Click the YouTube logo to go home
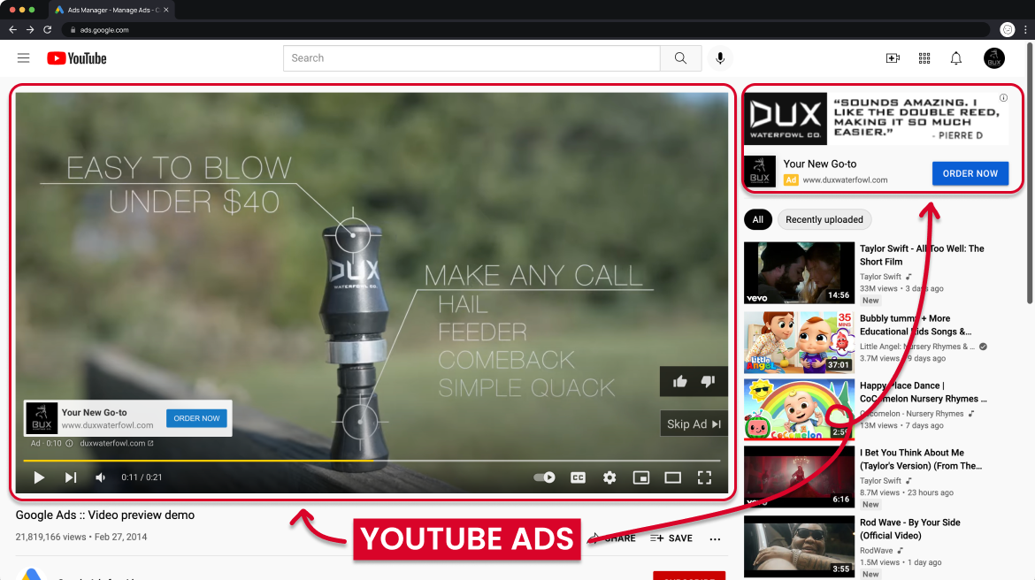 coord(77,57)
